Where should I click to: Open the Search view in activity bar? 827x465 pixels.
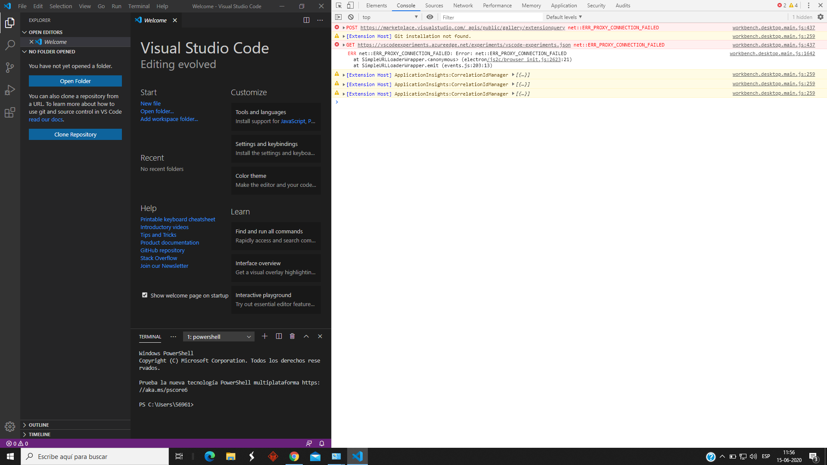pyautogui.click(x=10, y=45)
